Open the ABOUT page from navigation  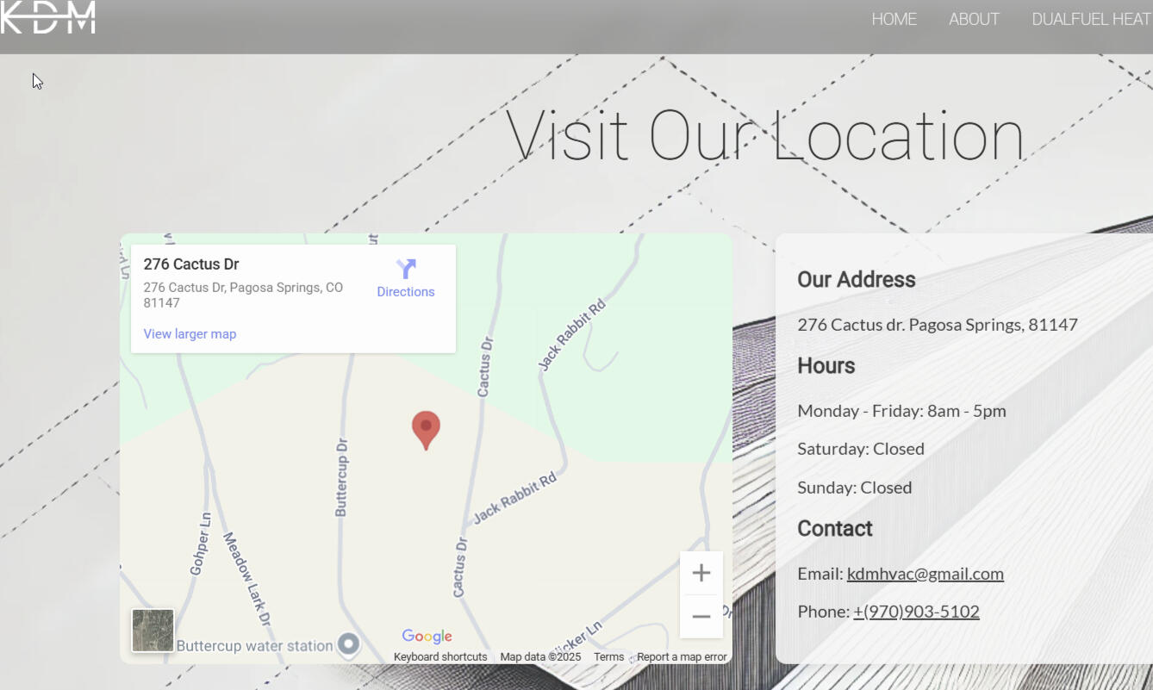pyautogui.click(x=974, y=19)
